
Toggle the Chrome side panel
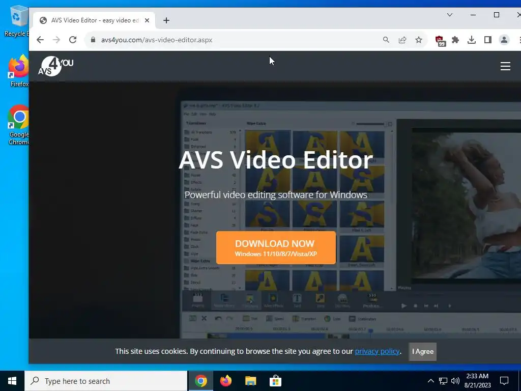tap(488, 40)
